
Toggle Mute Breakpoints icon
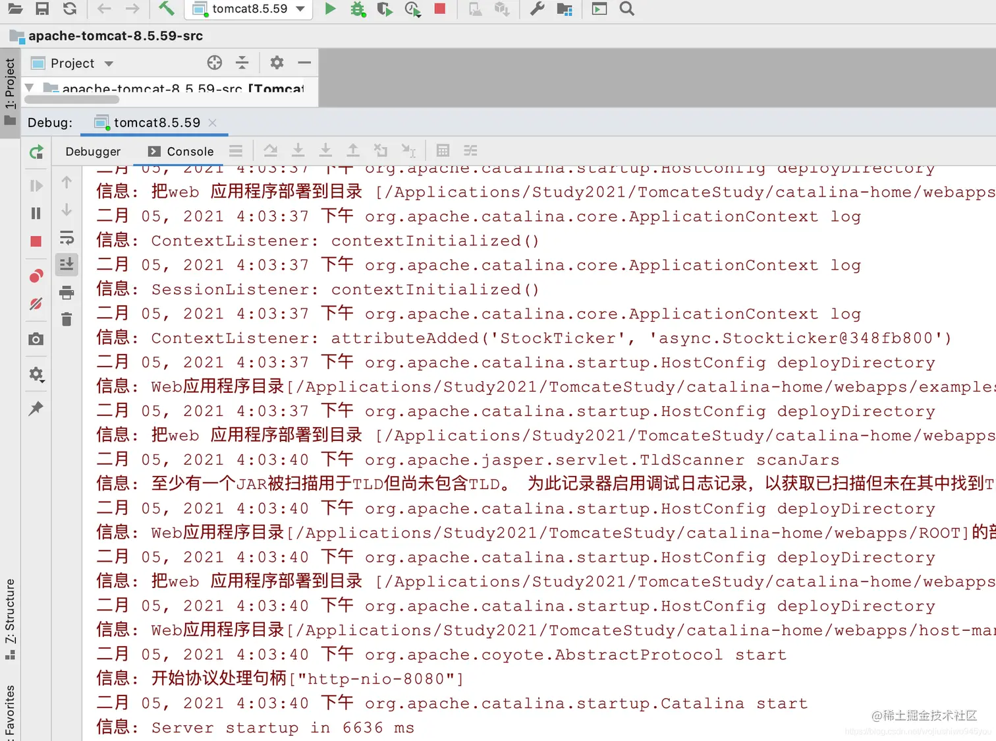[x=36, y=303]
